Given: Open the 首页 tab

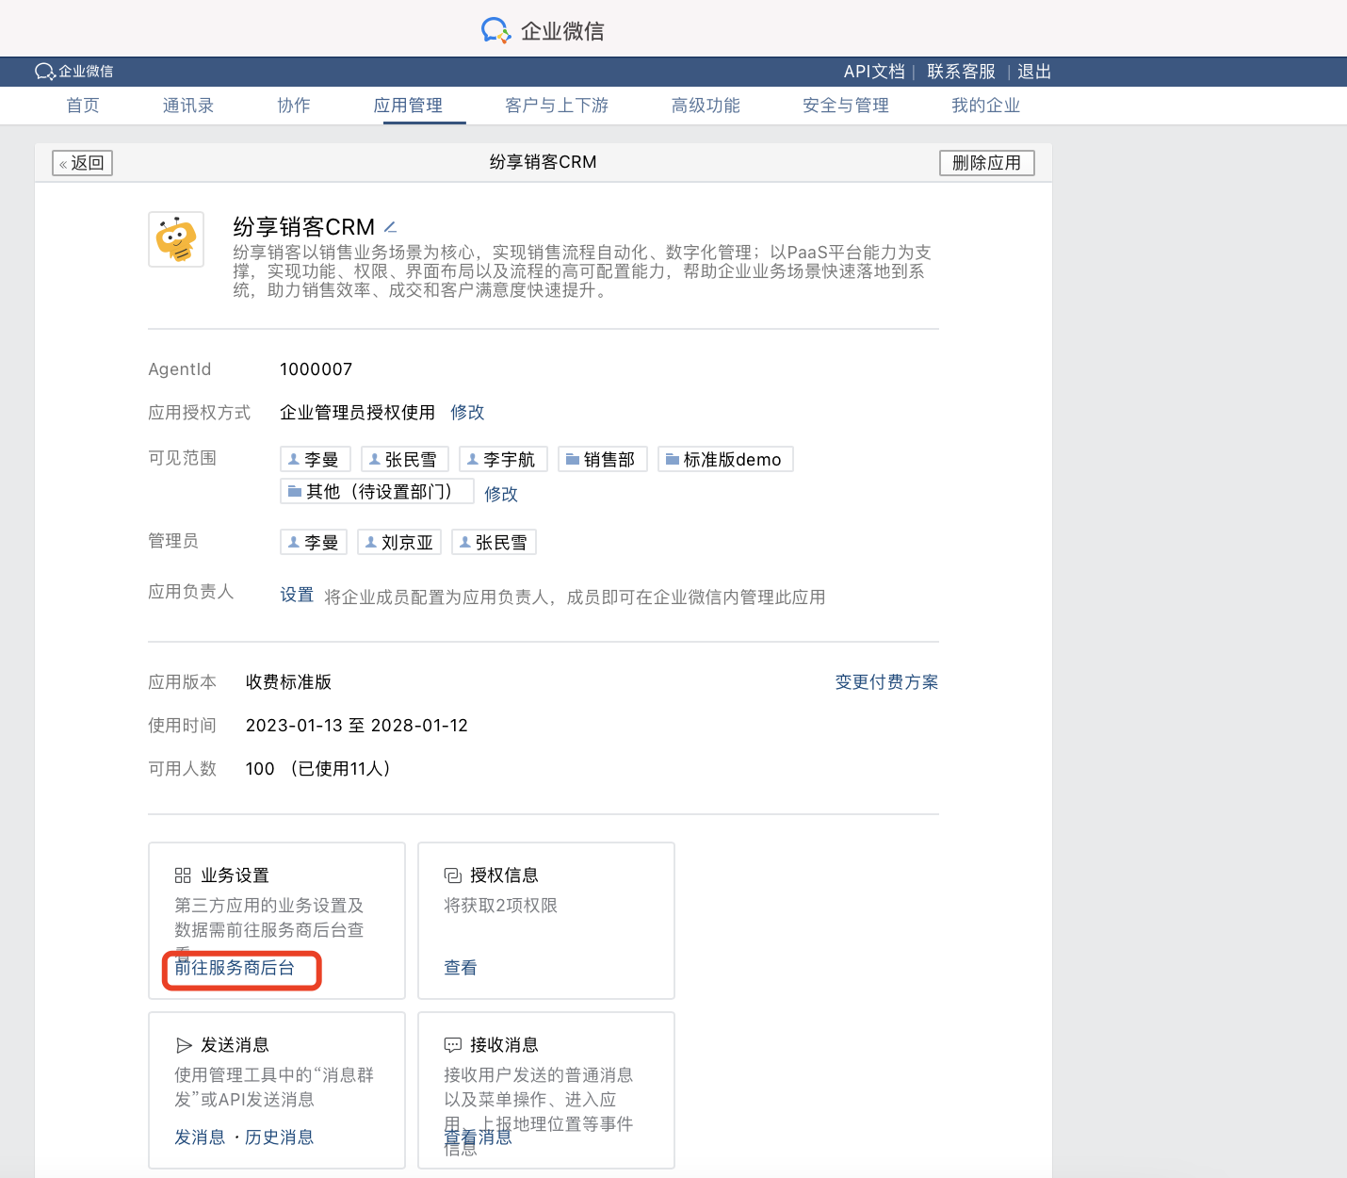Looking at the screenshot, I should (x=83, y=106).
